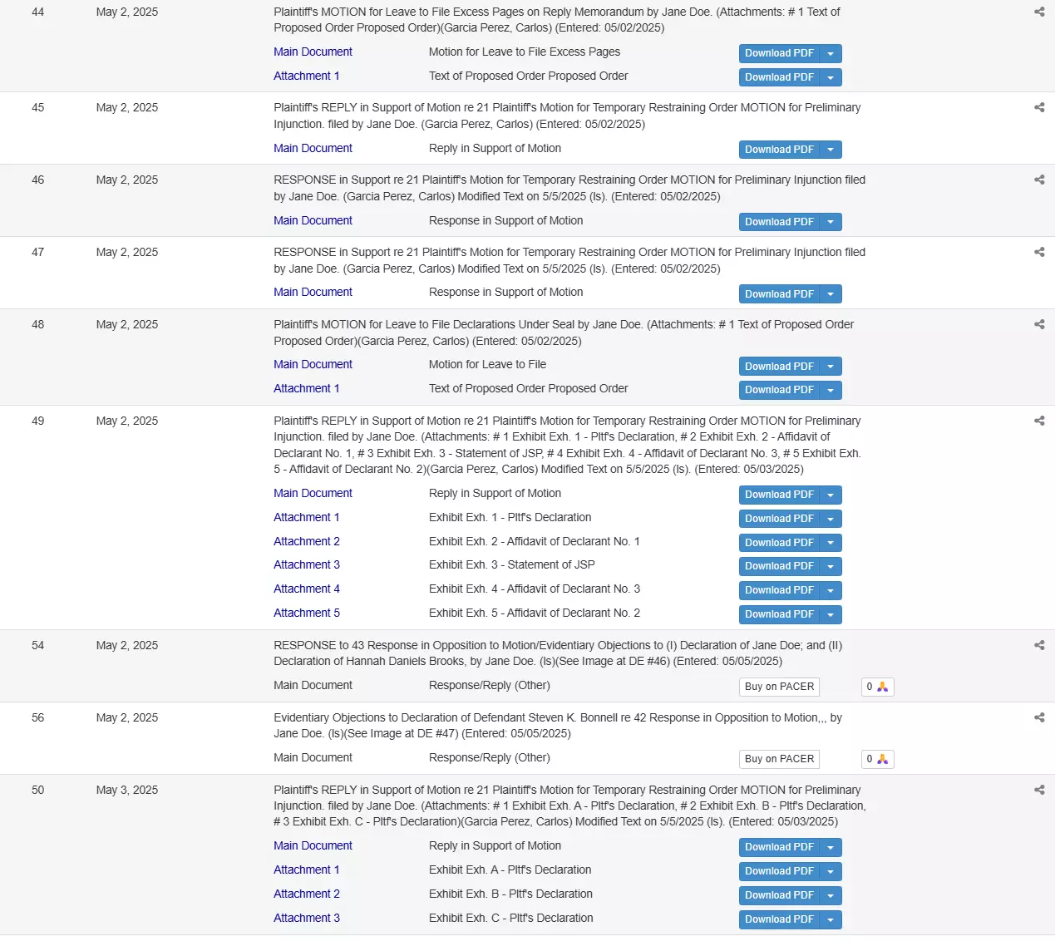Download PDF of Motion for Leave to File Excess Pages
Viewport: 1055px width, 941px height.
pos(779,53)
